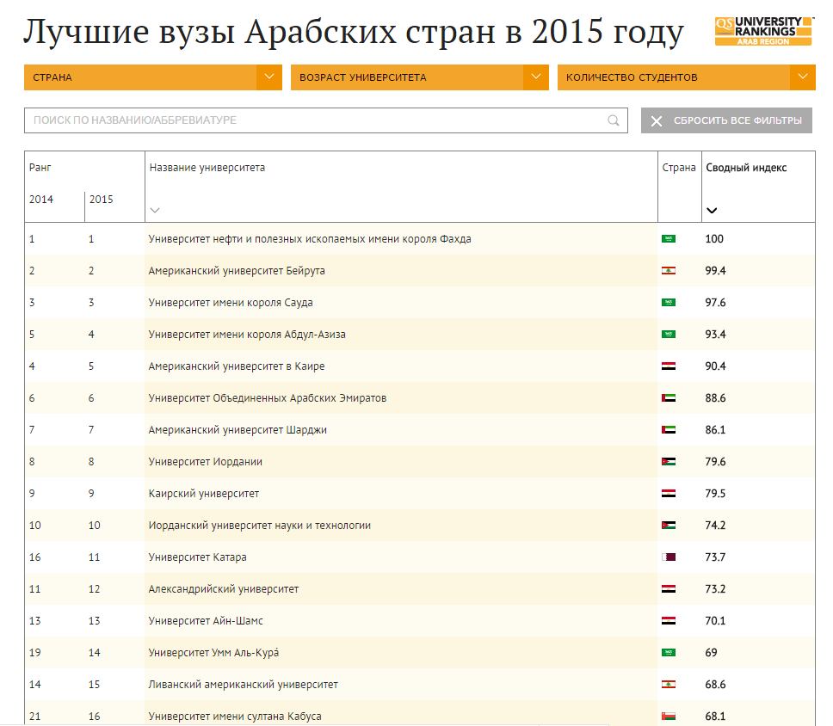Image resolution: width=833 pixels, height=726 pixels.
Task: Click the Сводный индекс column header
Action: click(x=746, y=168)
